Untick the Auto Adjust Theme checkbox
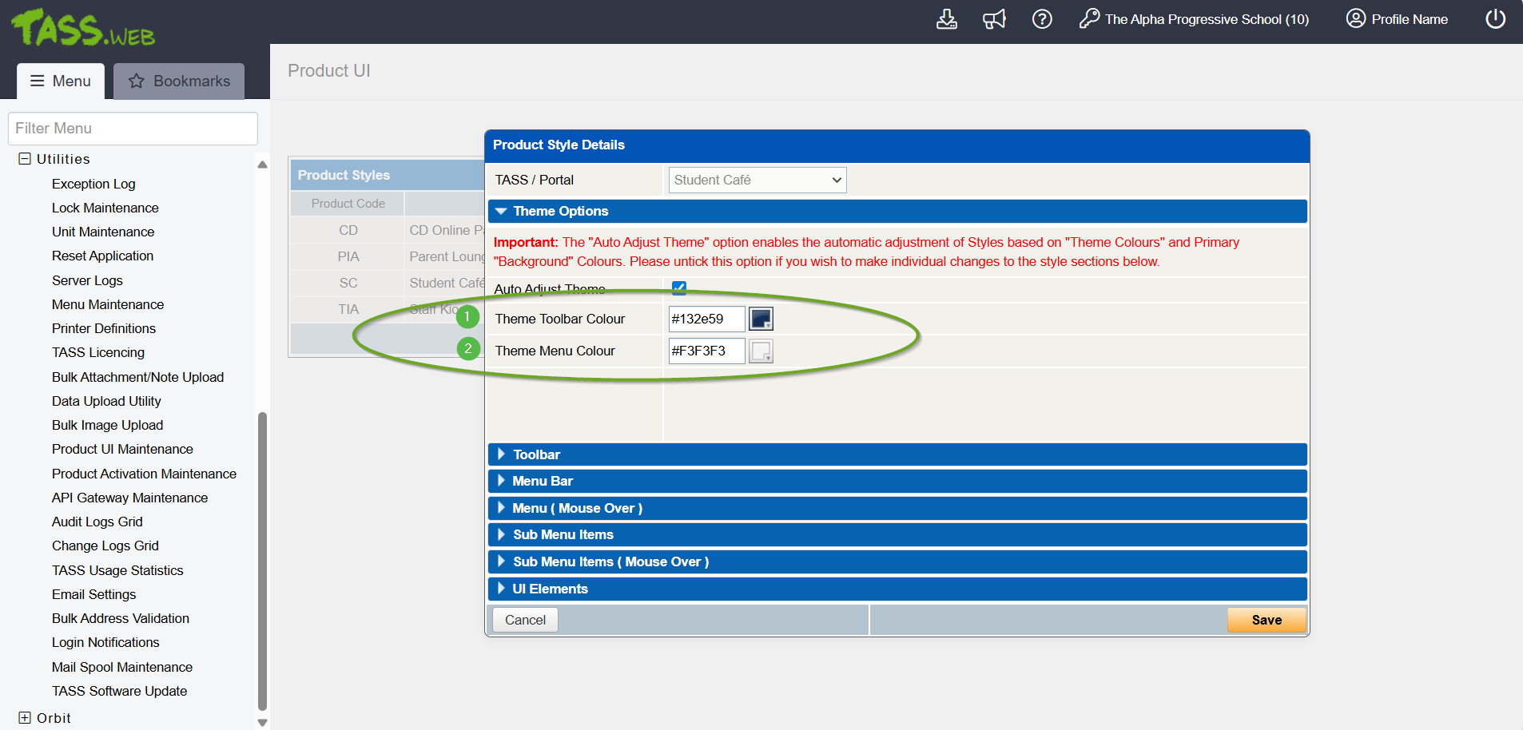This screenshot has height=730, width=1523. coord(679,288)
